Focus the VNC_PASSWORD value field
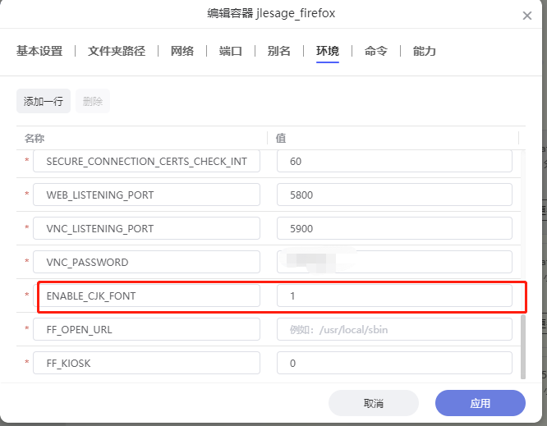 394,262
